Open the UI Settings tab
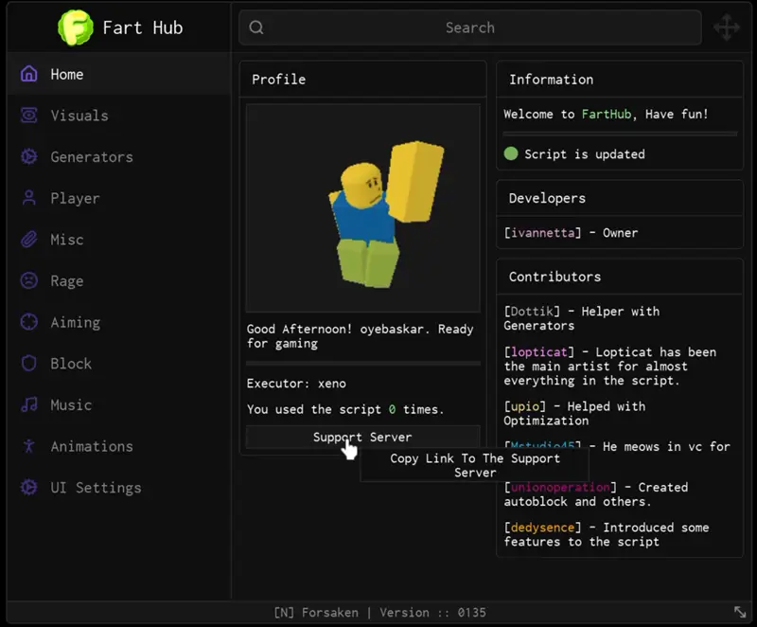757x627 pixels. tap(119, 488)
